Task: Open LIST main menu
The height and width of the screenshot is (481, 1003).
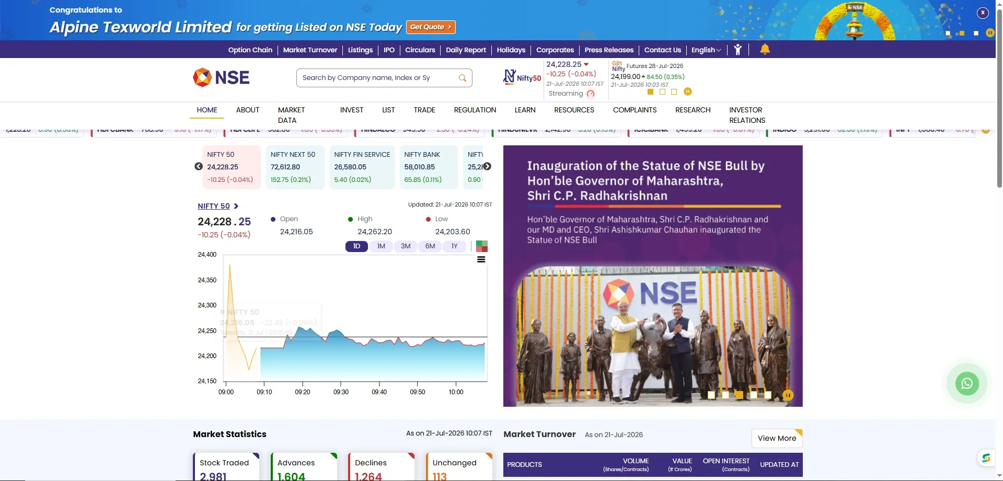Action: (388, 110)
